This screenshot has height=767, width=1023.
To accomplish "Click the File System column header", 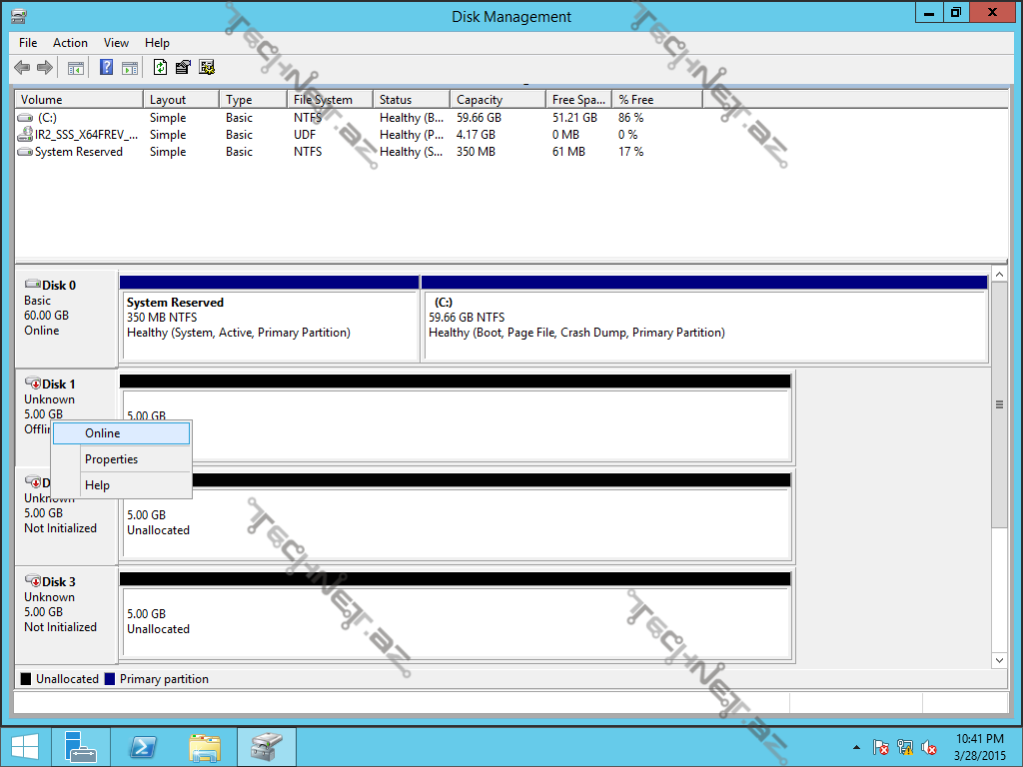I will tap(323, 100).
